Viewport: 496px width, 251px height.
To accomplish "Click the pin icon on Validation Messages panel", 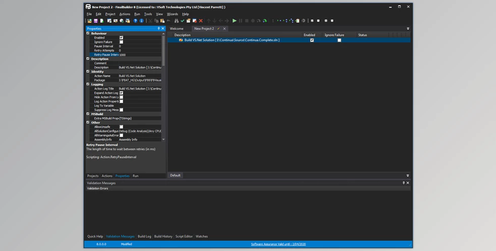I will coord(403,183).
